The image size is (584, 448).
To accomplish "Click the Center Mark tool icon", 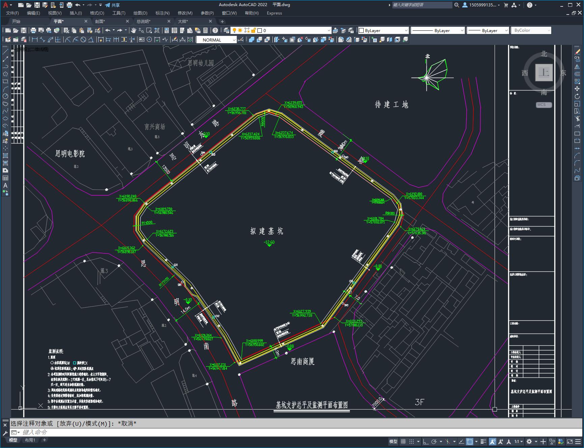I will point(149,39).
